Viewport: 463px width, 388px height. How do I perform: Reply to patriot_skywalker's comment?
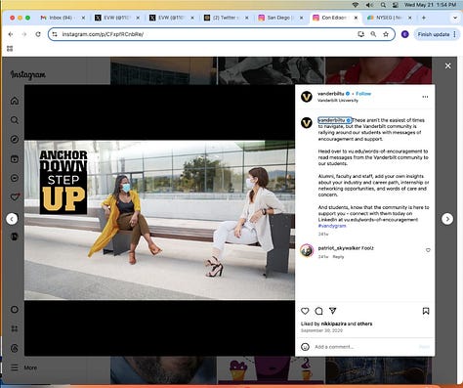[x=338, y=257]
